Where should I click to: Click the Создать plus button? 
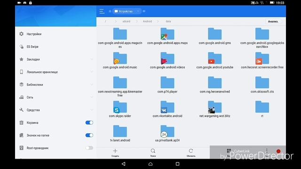click(115, 153)
